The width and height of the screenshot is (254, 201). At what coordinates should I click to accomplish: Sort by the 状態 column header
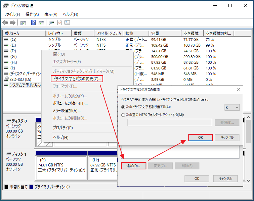pos(136,34)
